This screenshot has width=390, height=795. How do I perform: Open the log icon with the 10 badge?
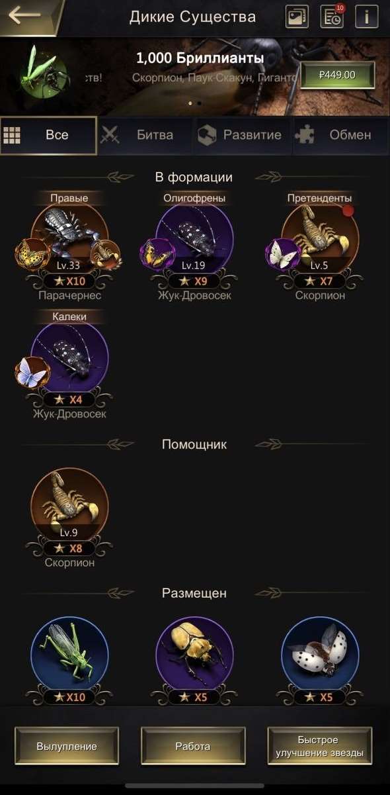pyautogui.click(x=332, y=16)
